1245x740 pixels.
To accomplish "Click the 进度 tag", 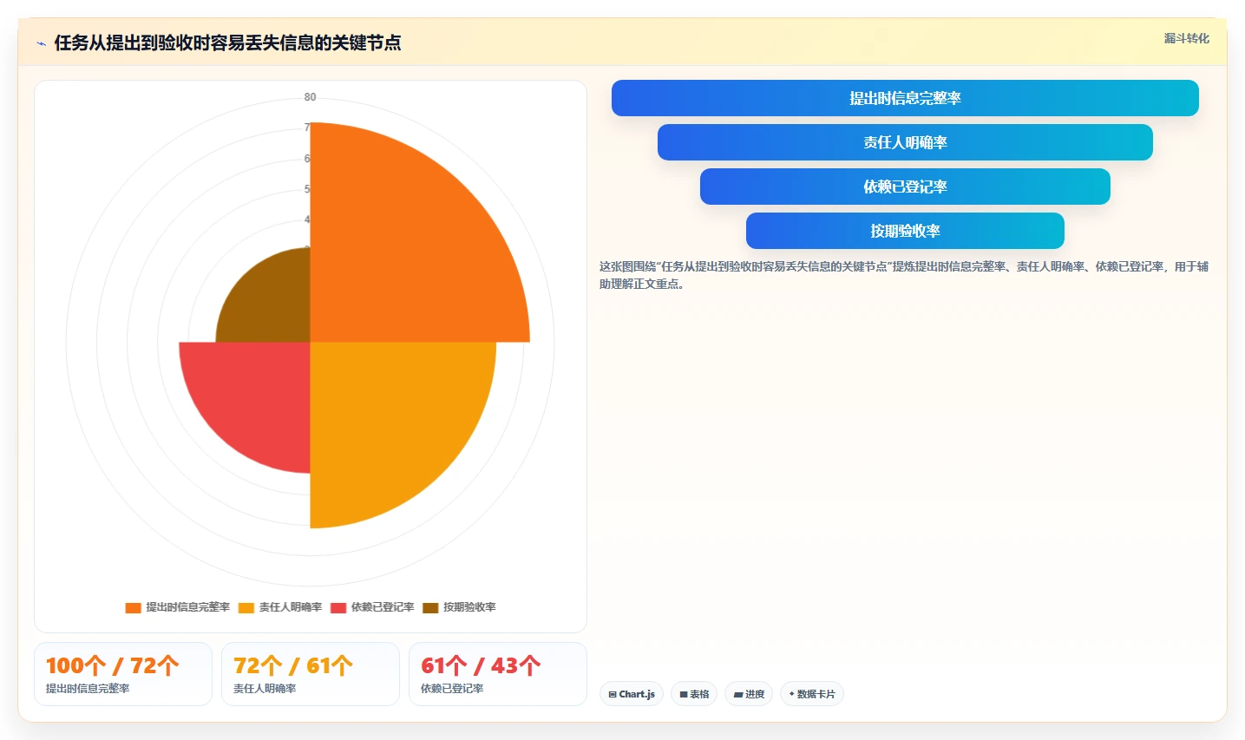I will tap(749, 694).
